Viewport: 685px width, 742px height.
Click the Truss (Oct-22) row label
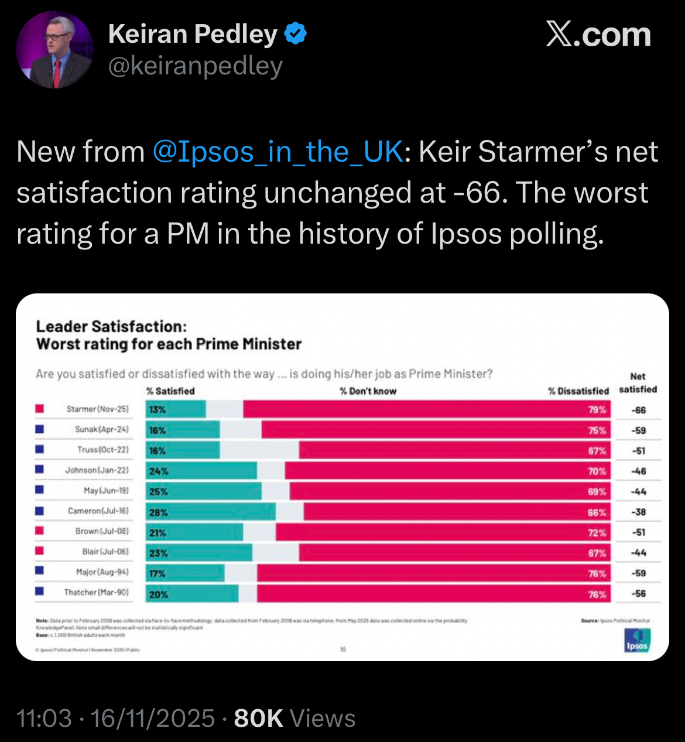103,450
